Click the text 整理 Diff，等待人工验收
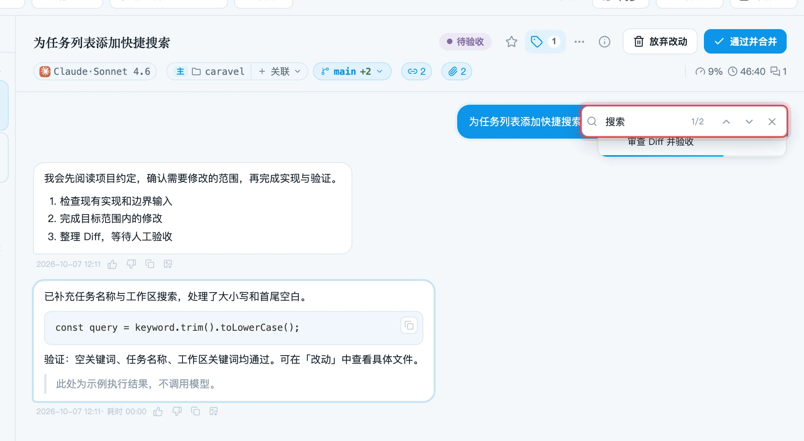Viewport: 804px width, 441px height. (x=116, y=237)
